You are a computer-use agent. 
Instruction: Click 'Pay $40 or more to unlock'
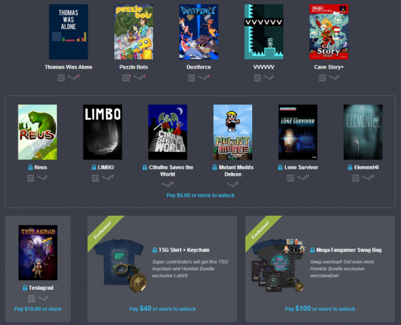pos(162,309)
